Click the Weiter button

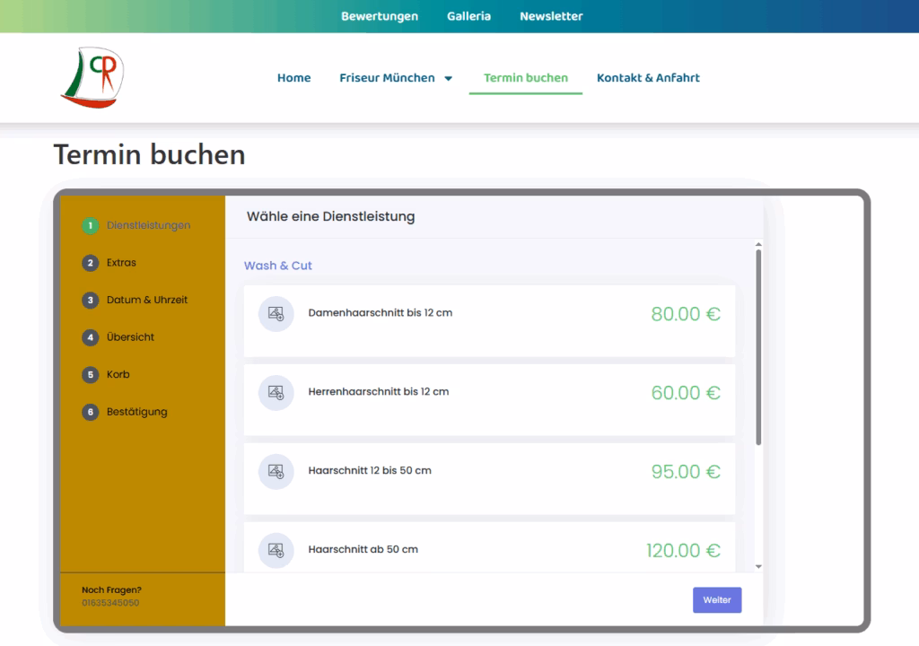tap(717, 600)
